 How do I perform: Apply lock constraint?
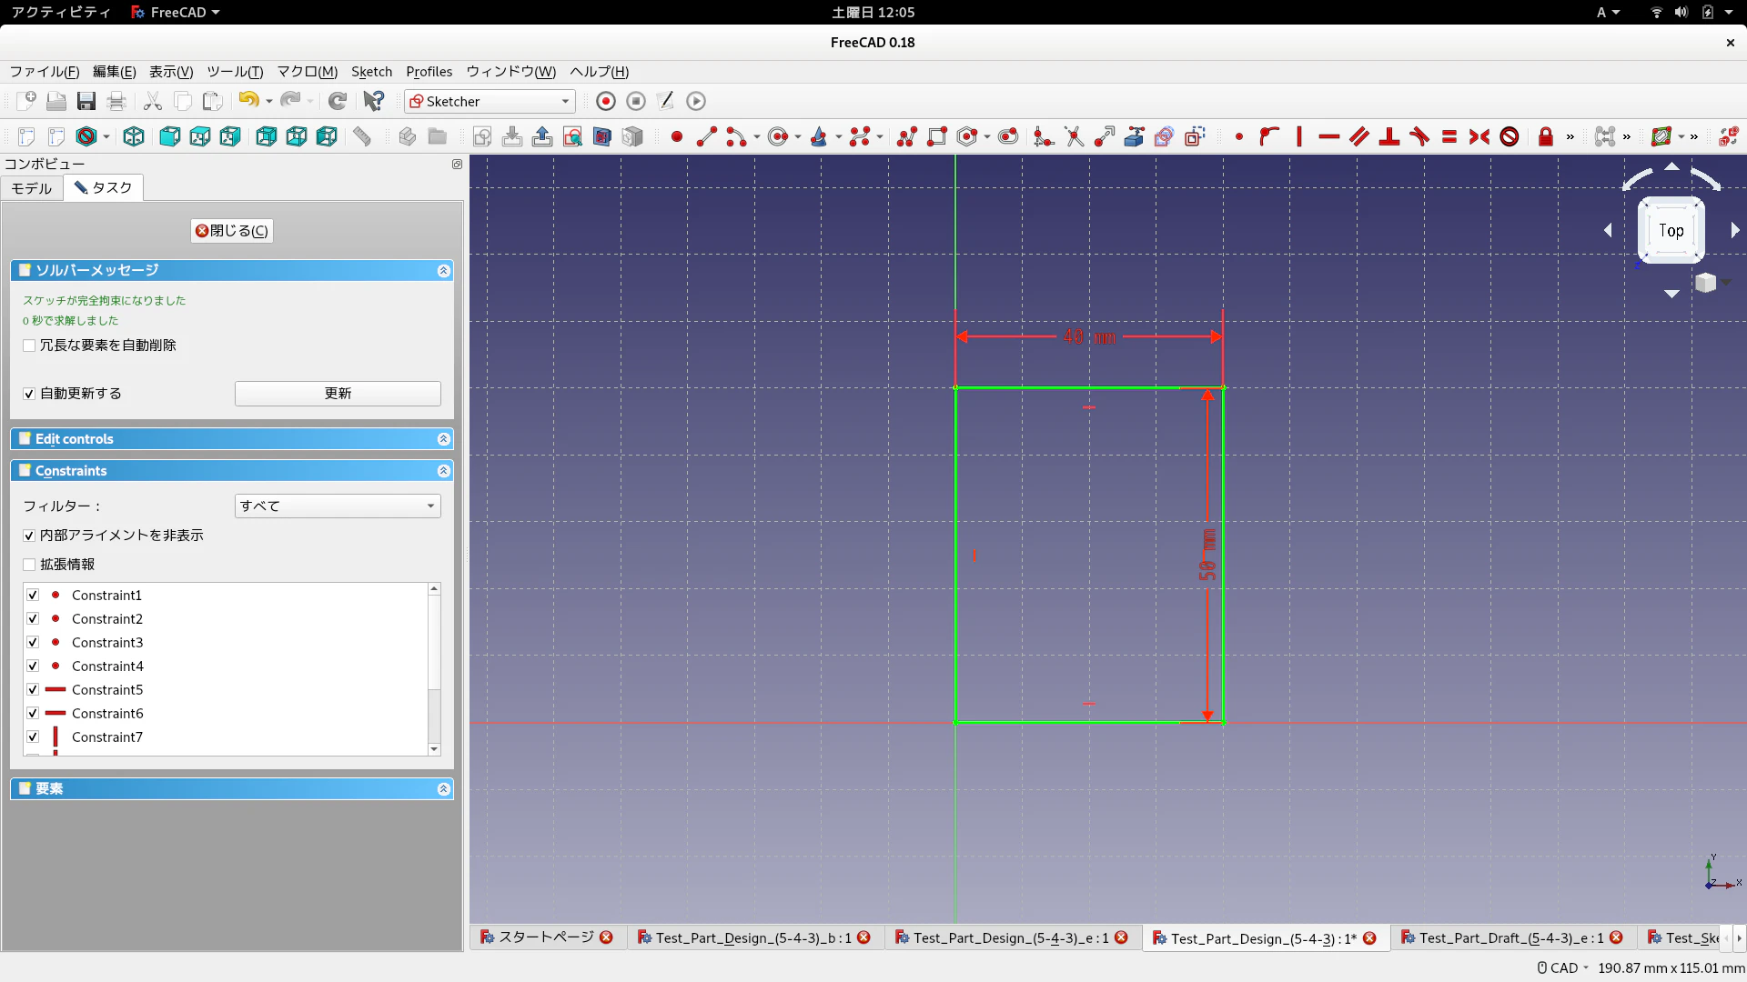pos(1545,136)
